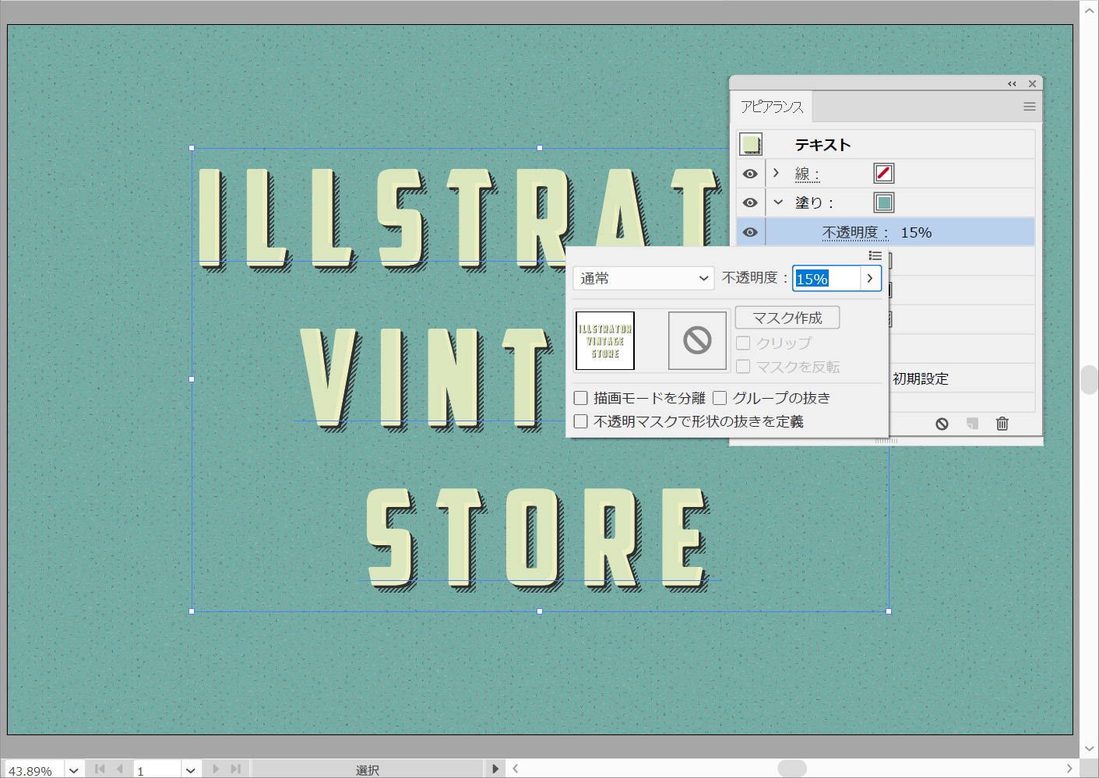
Task: Open the fill color swatch
Action: tap(883, 202)
